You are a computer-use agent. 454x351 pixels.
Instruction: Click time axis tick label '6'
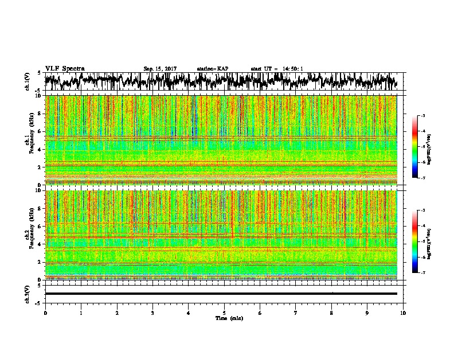pos(260,313)
